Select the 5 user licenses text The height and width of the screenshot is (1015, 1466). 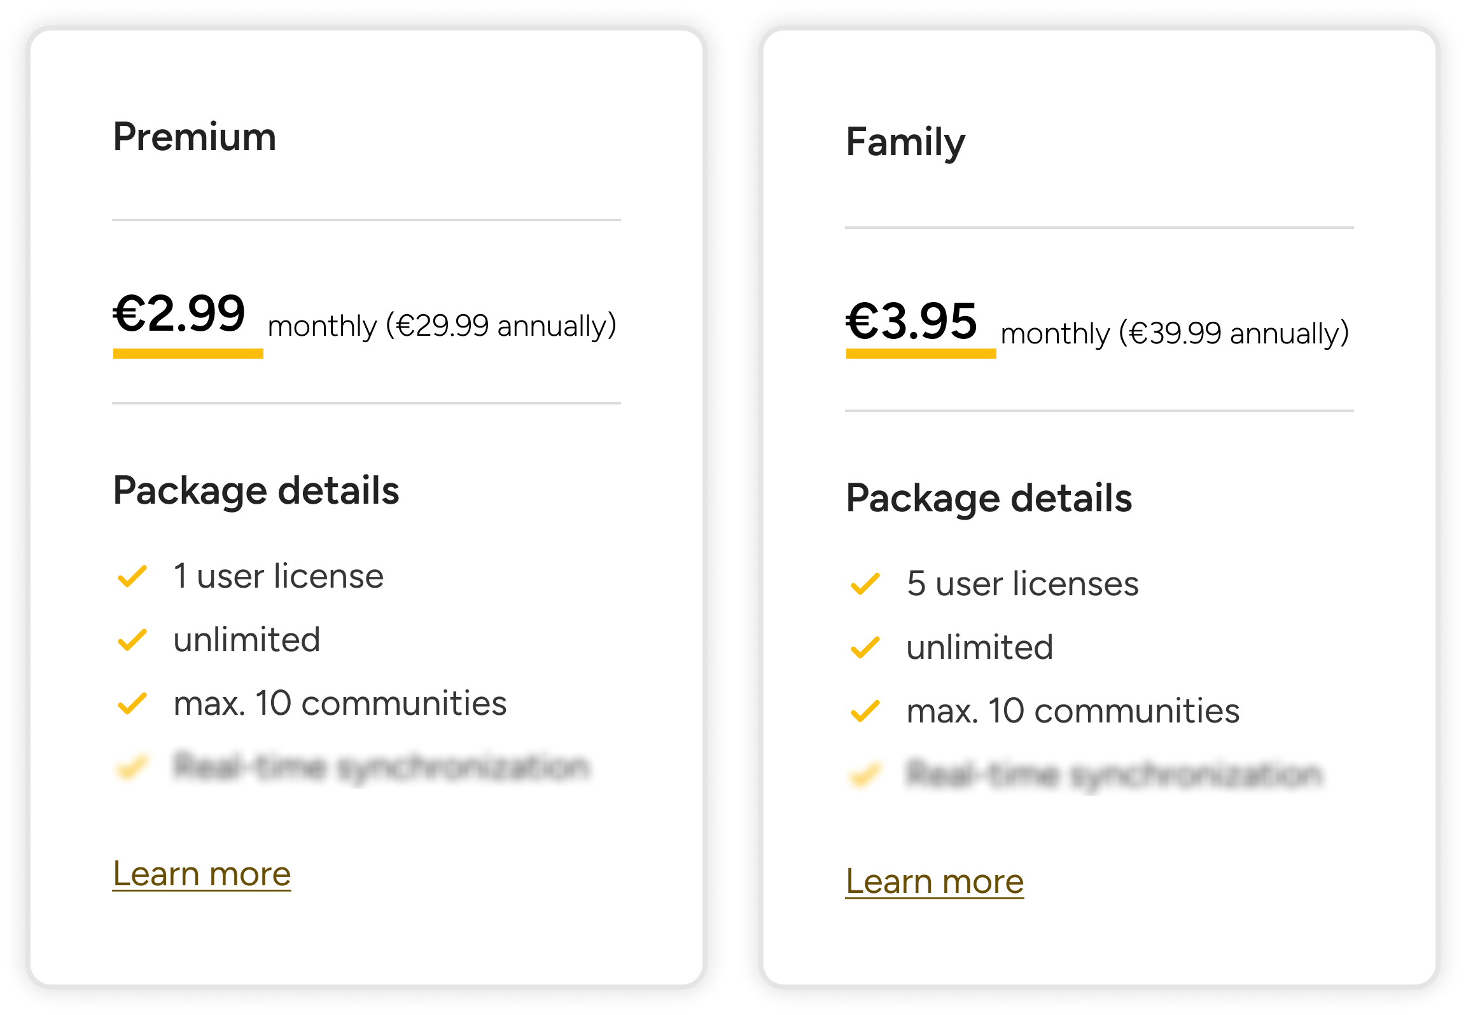click(x=1023, y=584)
